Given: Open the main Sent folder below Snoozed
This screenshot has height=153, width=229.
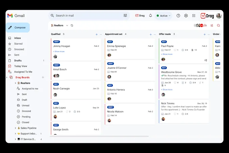Looking at the screenshot, I should [x=17, y=55].
